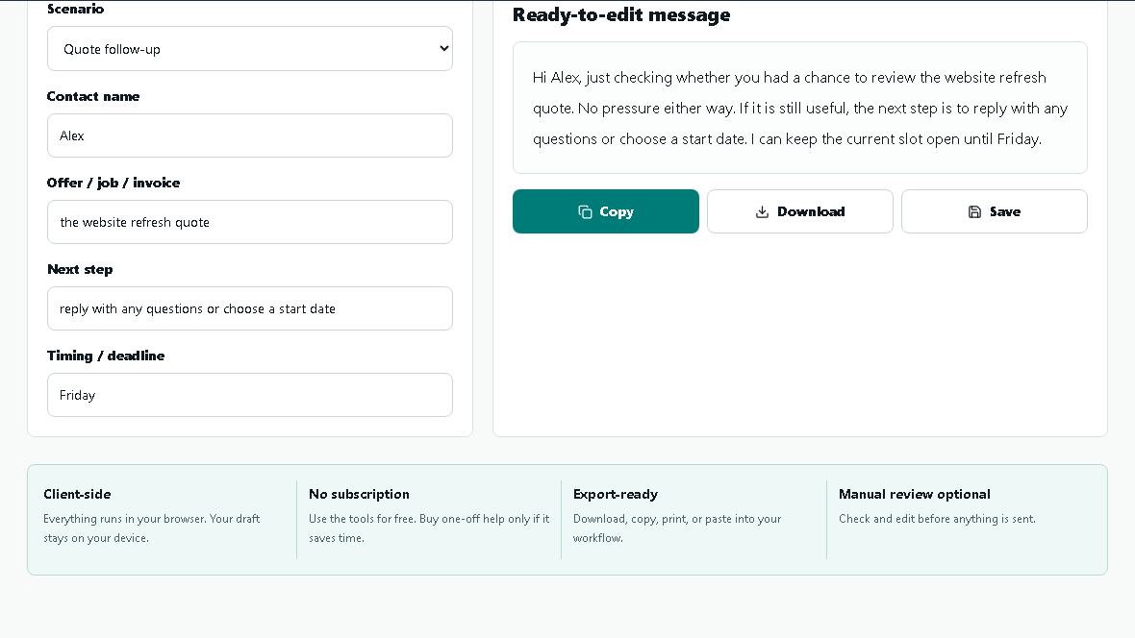Click the Download button label
This screenshot has width=1135, height=638.
tap(811, 212)
